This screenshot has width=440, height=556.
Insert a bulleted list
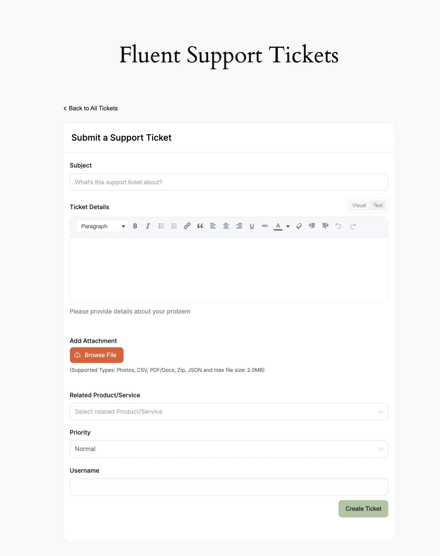pyautogui.click(x=161, y=226)
